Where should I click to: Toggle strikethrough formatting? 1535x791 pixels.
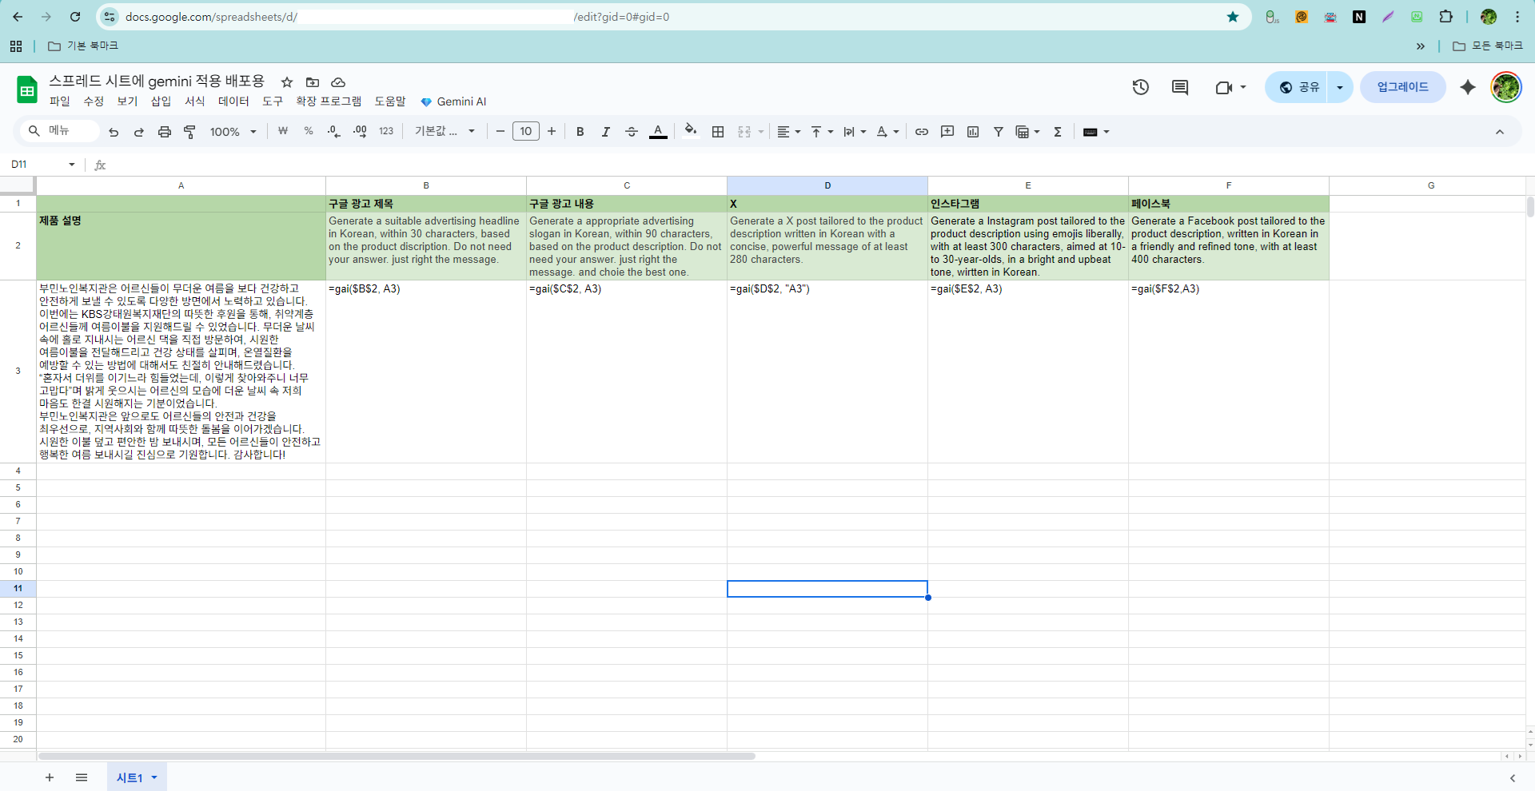pos(631,132)
